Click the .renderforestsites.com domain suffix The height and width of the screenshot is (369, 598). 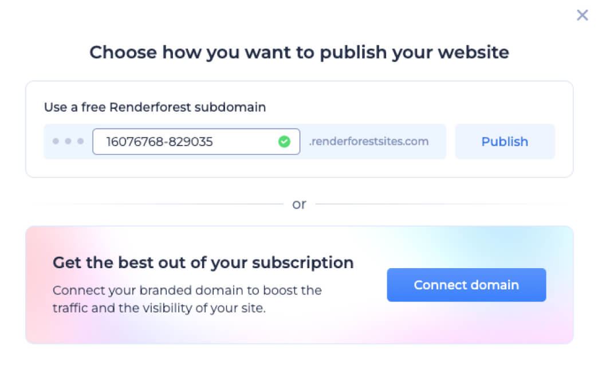click(x=369, y=142)
